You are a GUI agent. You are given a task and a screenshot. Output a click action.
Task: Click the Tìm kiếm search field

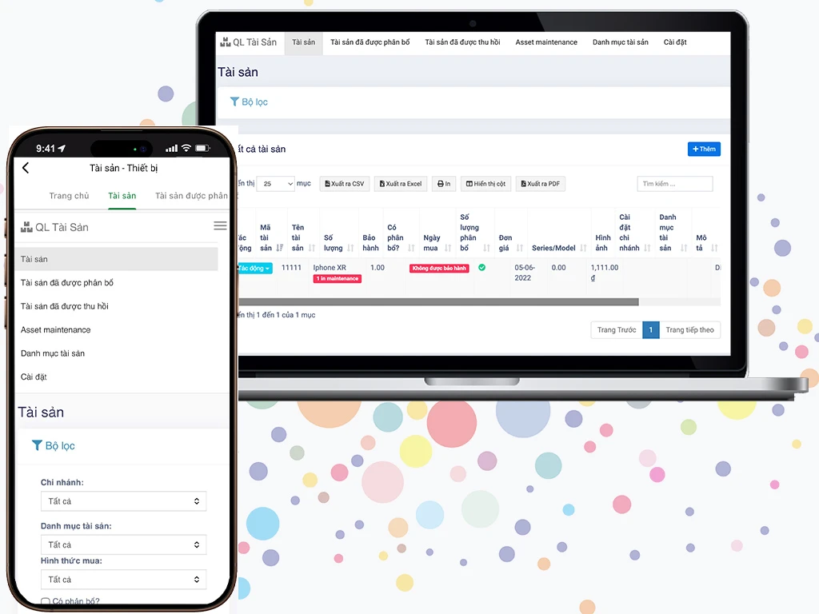pos(674,184)
